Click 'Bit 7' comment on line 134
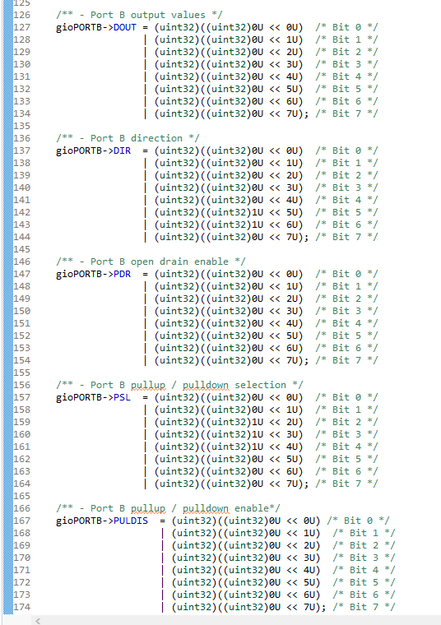Image resolution: width=441 pixels, height=625 pixels. (x=346, y=113)
